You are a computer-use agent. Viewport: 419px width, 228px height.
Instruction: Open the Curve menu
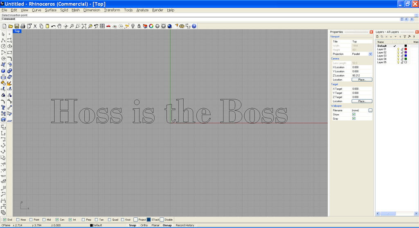coord(36,10)
